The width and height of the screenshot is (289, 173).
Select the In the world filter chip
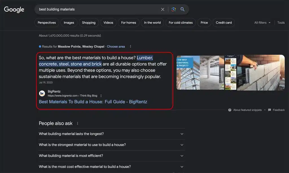(x=152, y=23)
